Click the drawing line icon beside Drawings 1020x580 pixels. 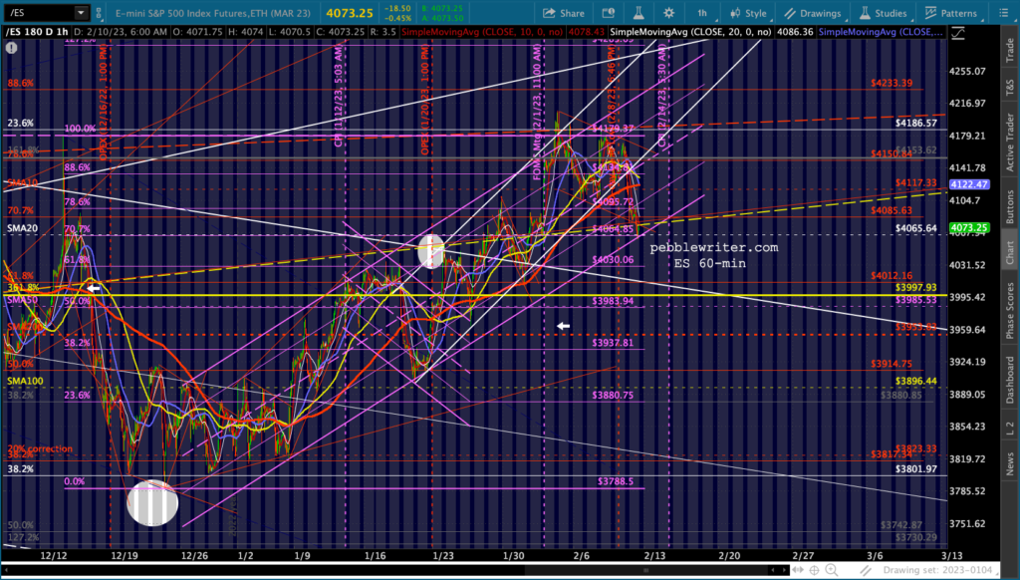(790, 13)
